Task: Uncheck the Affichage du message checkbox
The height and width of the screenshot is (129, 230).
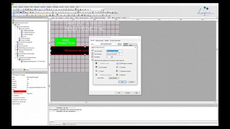Action: coord(120,63)
